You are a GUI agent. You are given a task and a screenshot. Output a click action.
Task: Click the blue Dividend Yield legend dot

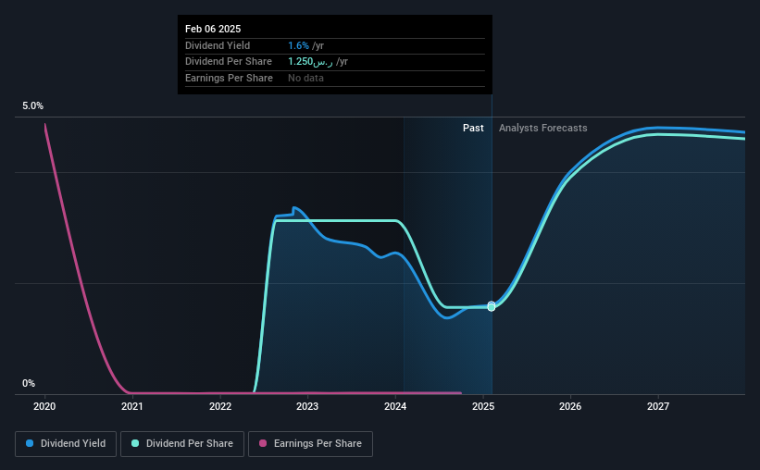pyautogui.click(x=30, y=443)
